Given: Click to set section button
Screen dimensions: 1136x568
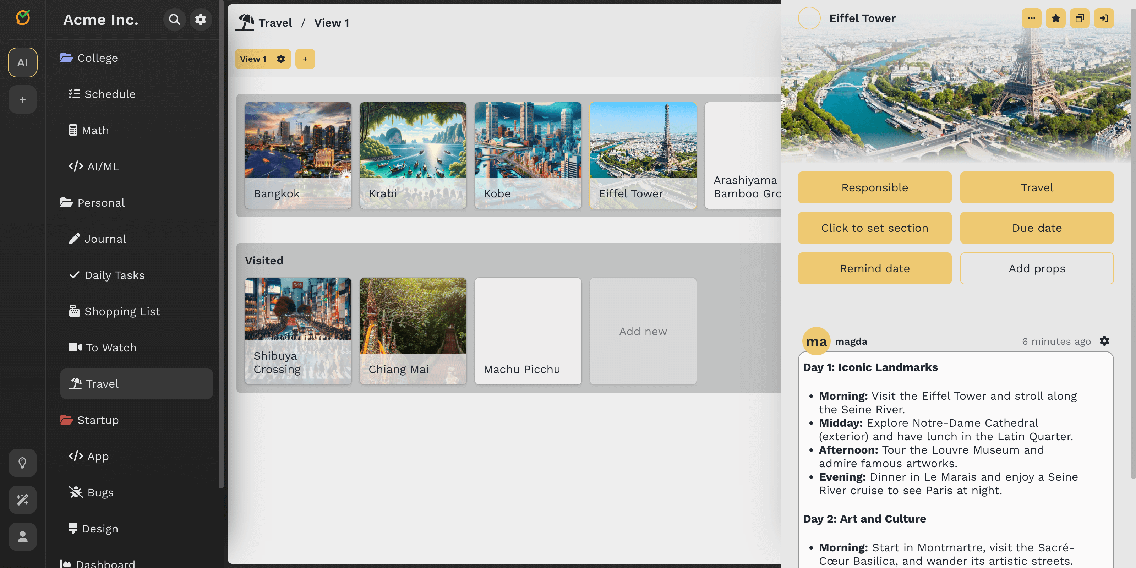Looking at the screenshot, I should [874, 228].
